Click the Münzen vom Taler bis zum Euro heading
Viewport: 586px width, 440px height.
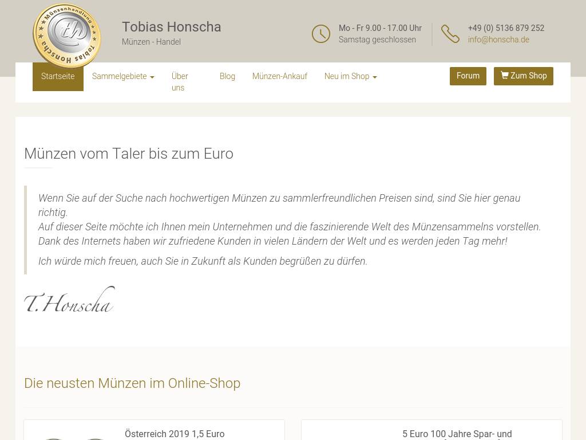129,154
